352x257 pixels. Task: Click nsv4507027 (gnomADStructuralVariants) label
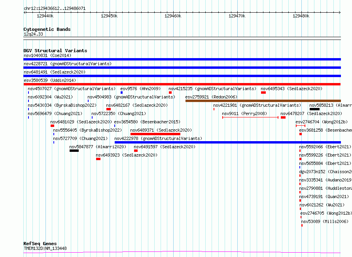point(72,89)
